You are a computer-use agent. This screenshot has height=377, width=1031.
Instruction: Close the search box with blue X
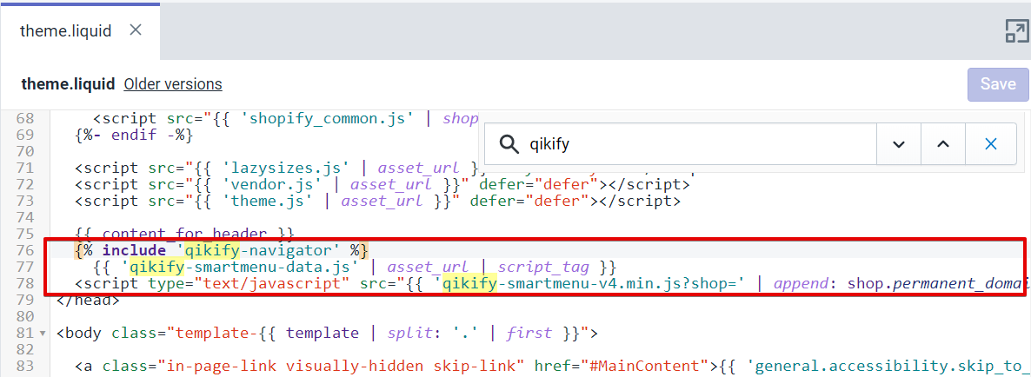991,144
